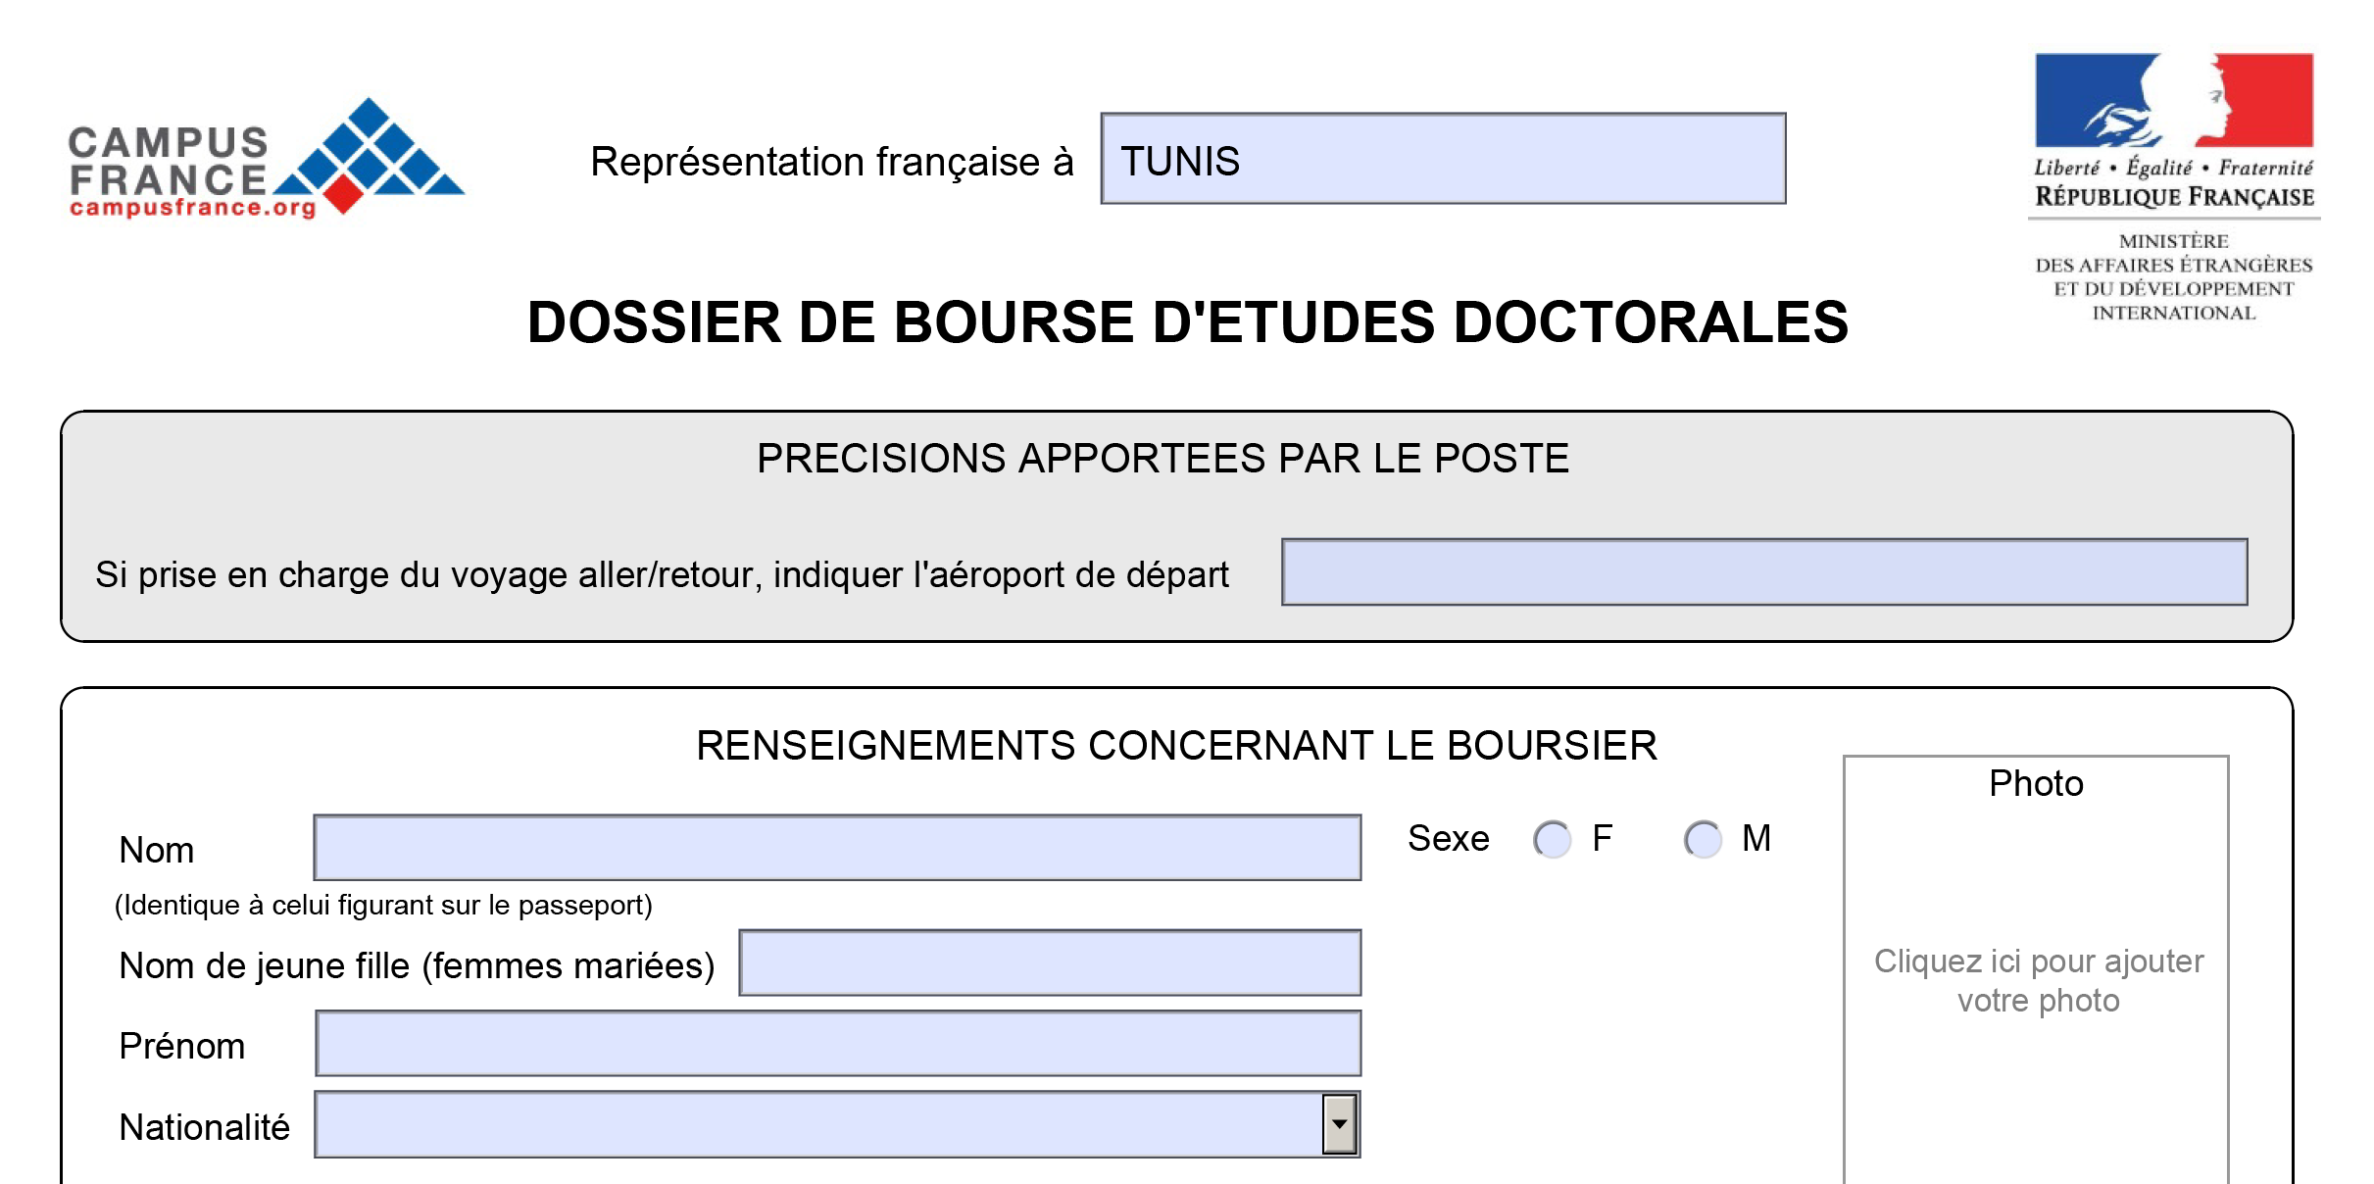Focus the Nom text field
This screenshot has width=2374, height=1184.
837,848
